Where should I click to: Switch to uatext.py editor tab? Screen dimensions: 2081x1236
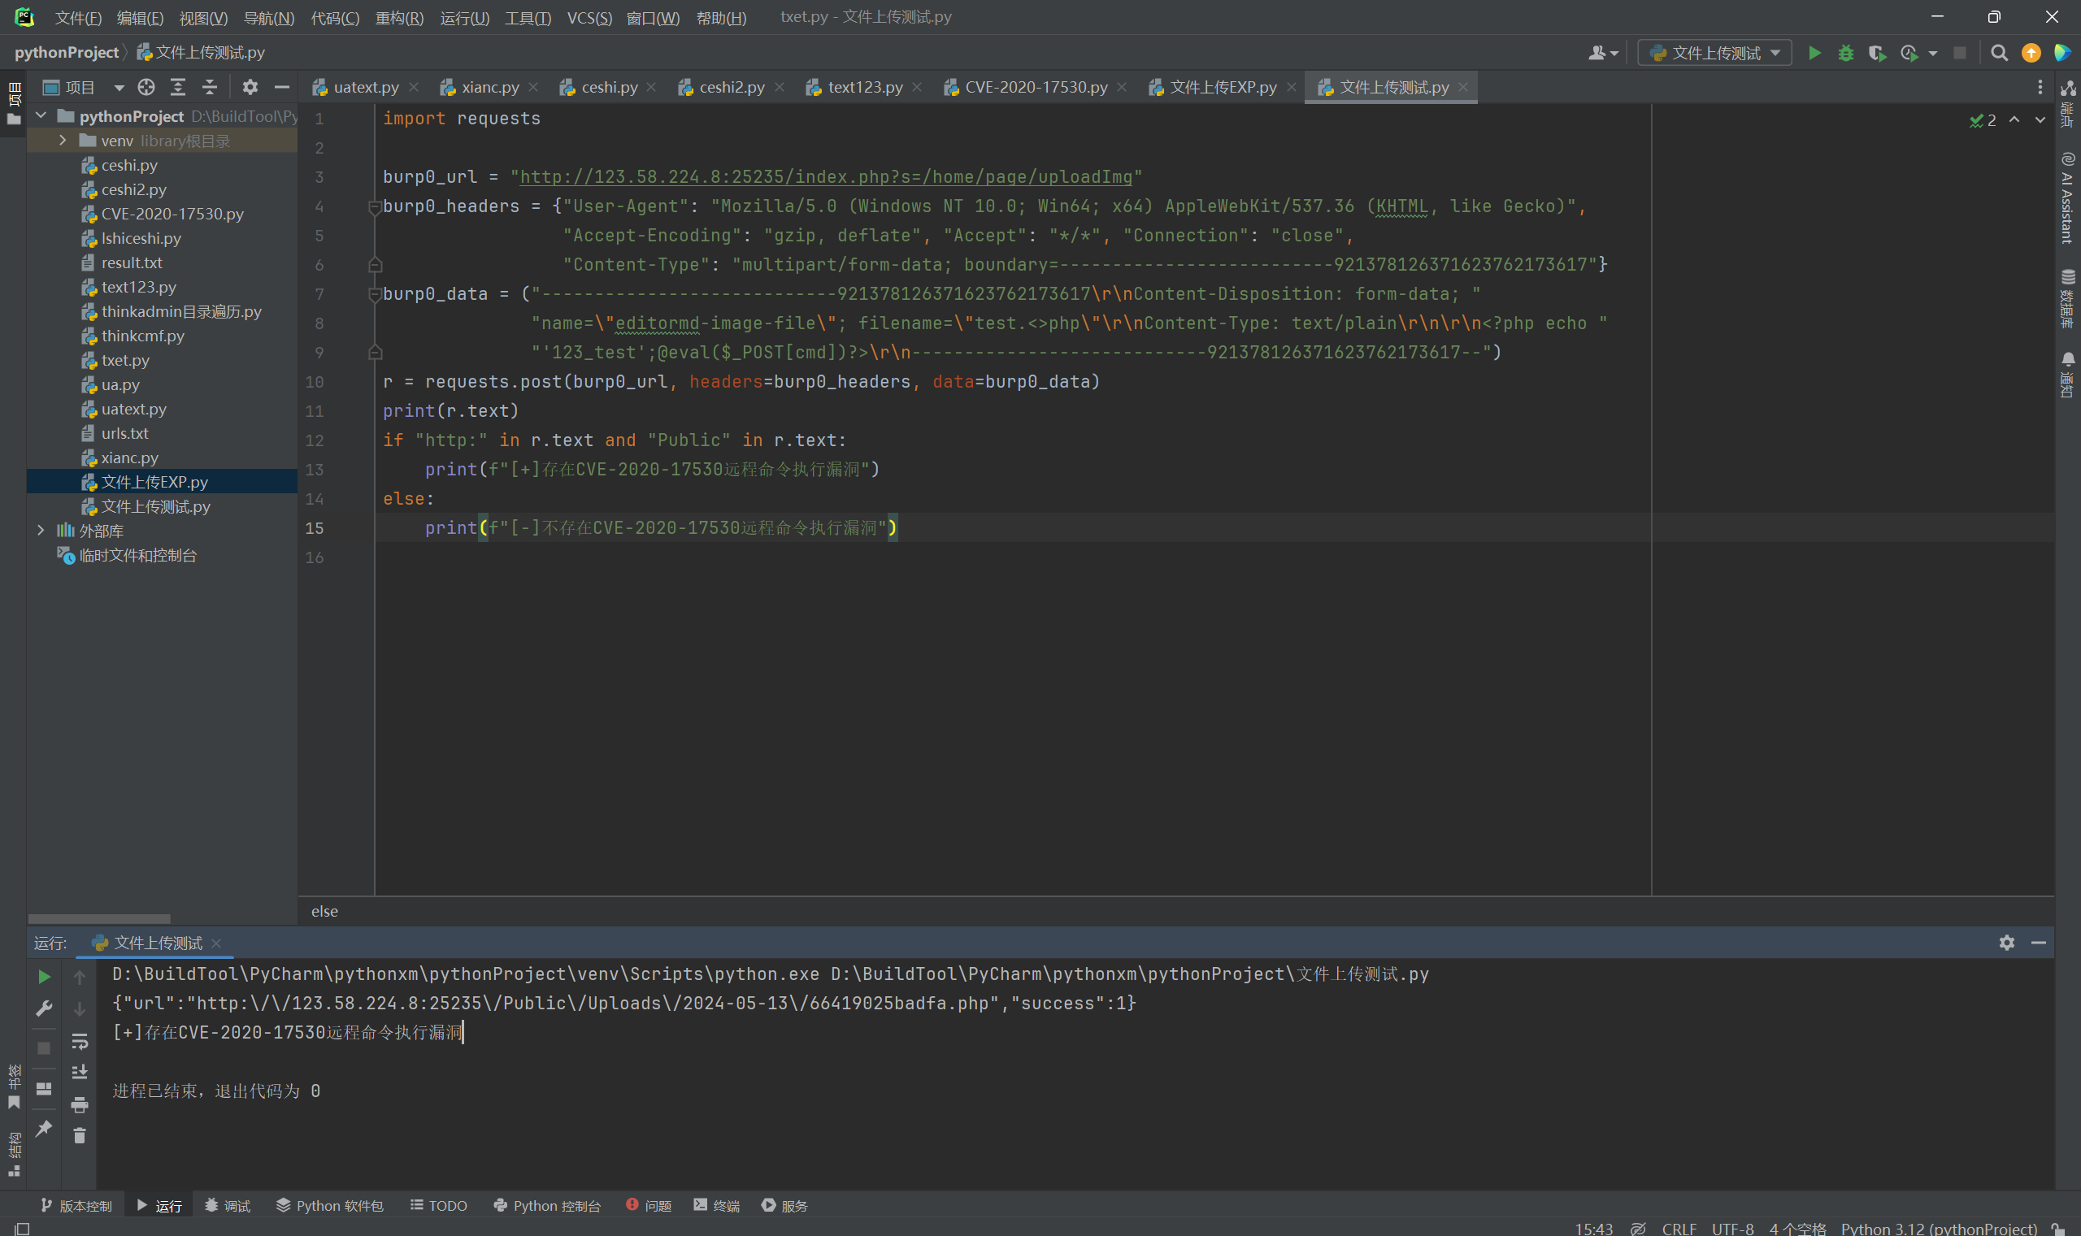coord(365,88)
